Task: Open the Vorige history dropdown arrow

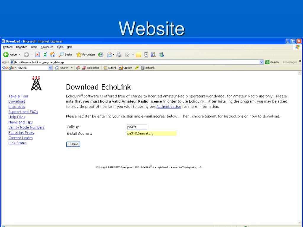Action: pyautogui.click(x=20, y=55)
